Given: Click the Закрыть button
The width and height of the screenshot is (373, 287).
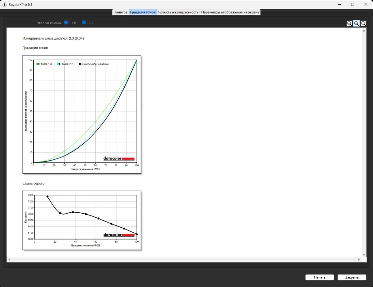Looking at the screenshot, I should pyautogui.click(x=352, y=277).
